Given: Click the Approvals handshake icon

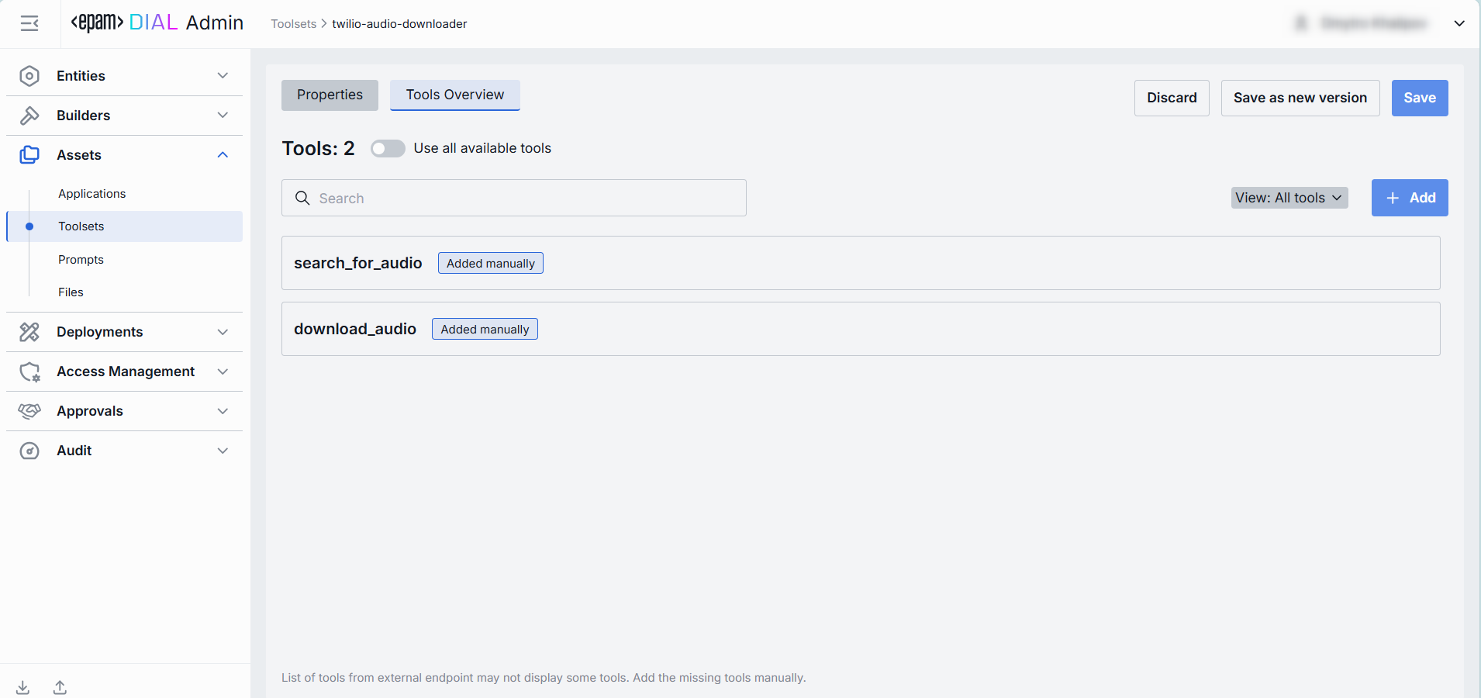Looking at the screenshot, I should pos(29,411).
